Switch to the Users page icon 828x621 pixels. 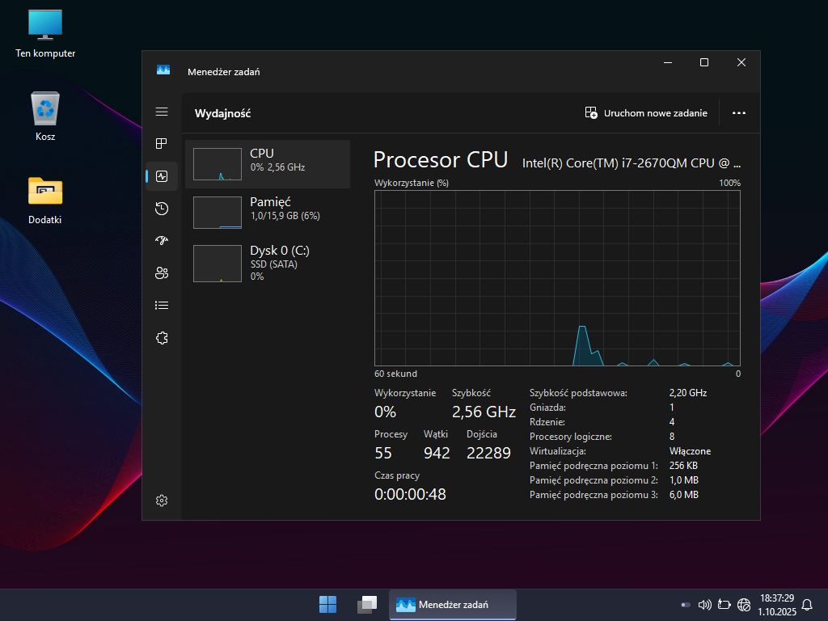tap(162, 272)
